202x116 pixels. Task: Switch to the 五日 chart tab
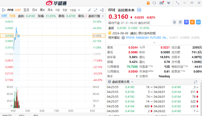(26, 10)
